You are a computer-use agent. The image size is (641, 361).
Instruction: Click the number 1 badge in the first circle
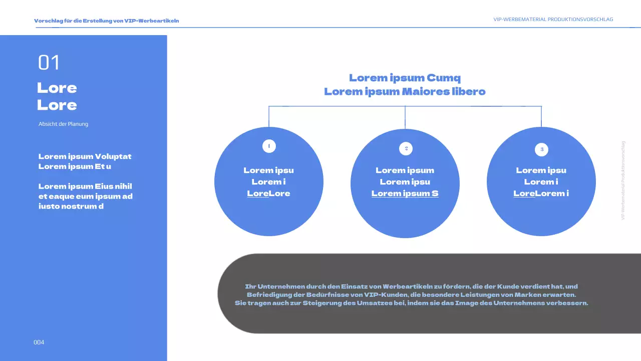269,146
